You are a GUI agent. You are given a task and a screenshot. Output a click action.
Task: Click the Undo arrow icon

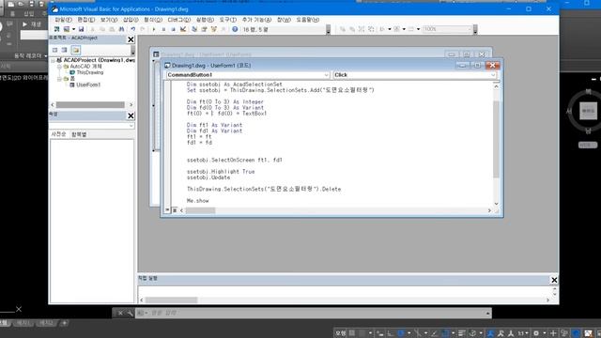[133, 29]
